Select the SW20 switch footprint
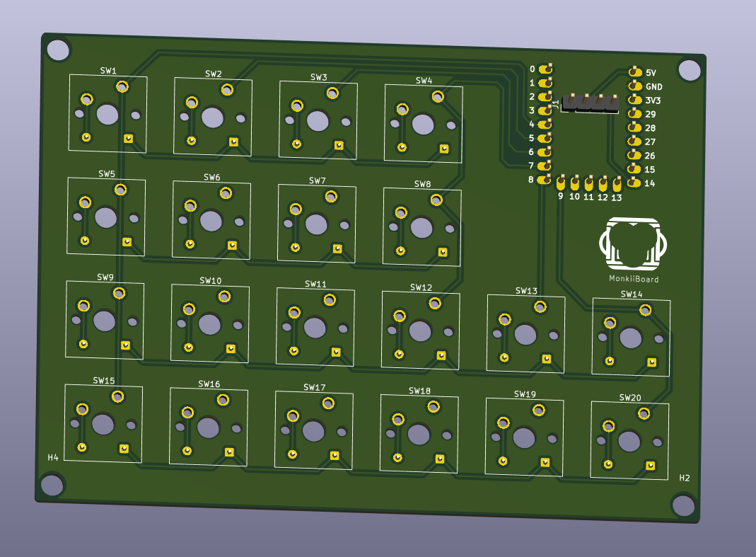Viewport: 756px width, 557px height. pyautogui.click(x=629, y=440)
